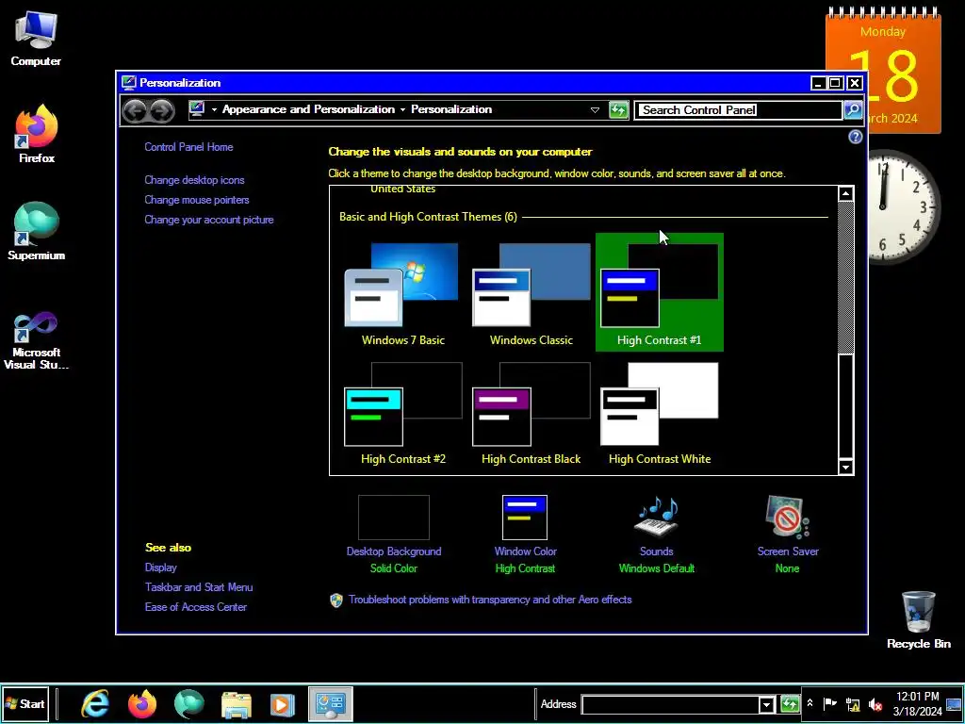Expand the Appearance and Personalization breadcrumb arrow
Image resolution: width=965 pixels, height=724 pixels.
click(x=402, y=109)
